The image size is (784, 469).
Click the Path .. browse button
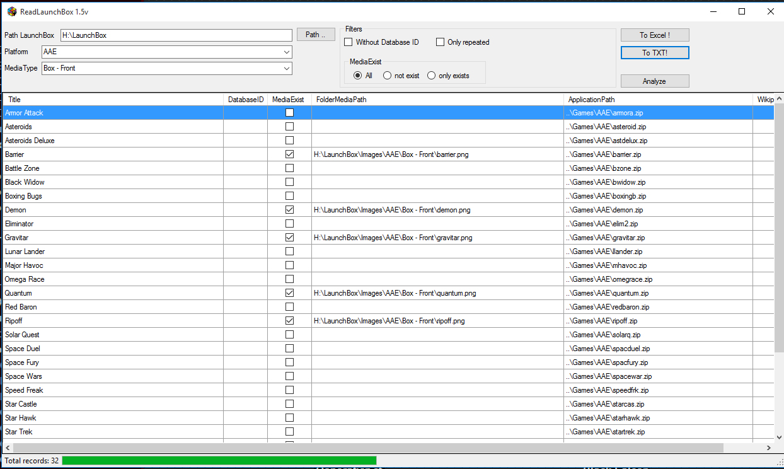[x=316, y=35]
